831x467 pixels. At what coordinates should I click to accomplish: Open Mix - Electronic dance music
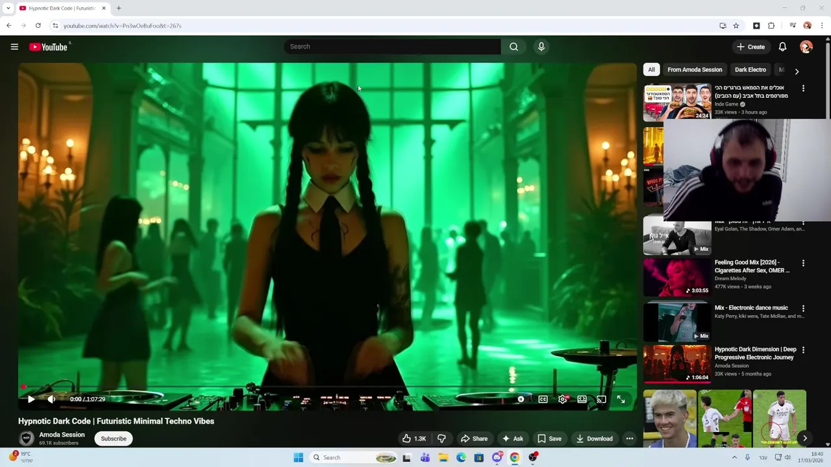(x=677, y=322)
